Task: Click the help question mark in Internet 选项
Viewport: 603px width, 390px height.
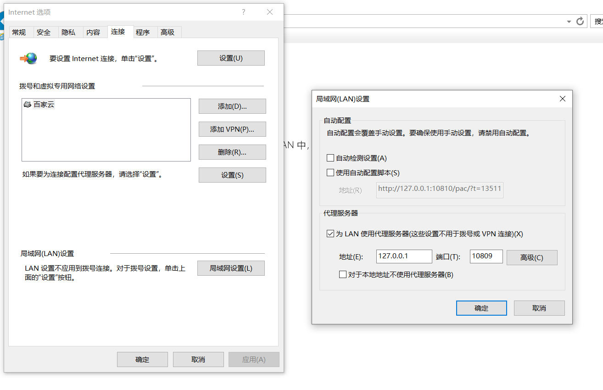Action: (244, 12)
